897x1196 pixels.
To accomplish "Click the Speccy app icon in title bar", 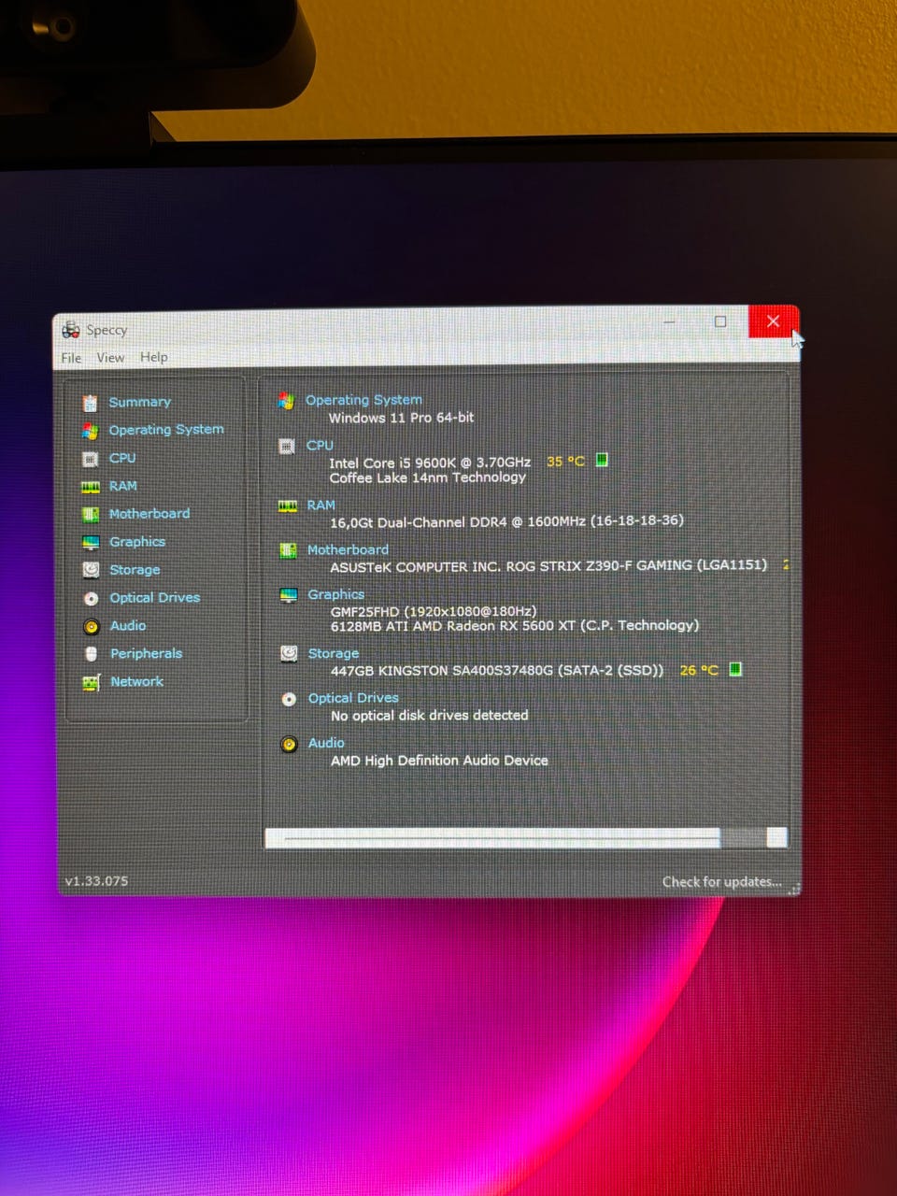I will (71, 330).
